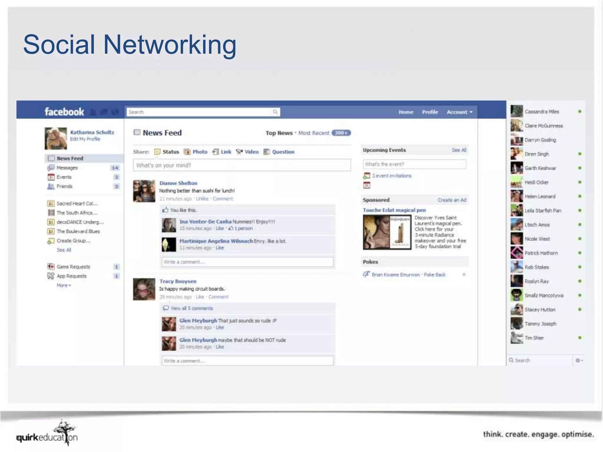Click the Events calendar icon in sidebar
Viewport: 603px width, 452px height.
coord(51,177)
